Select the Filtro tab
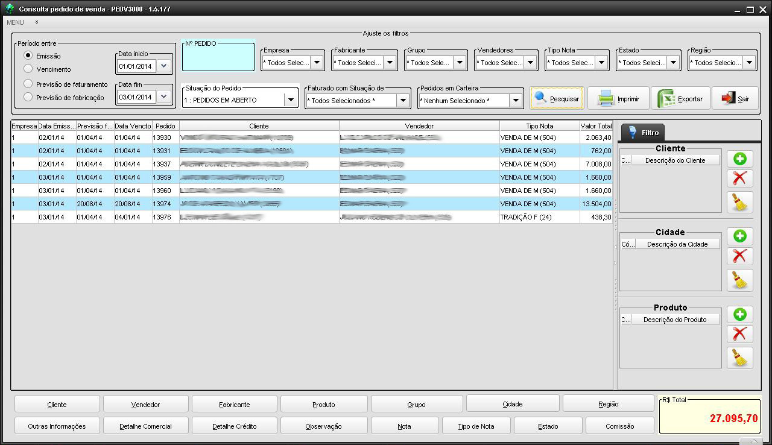772x445 pixels. [642, 132]
